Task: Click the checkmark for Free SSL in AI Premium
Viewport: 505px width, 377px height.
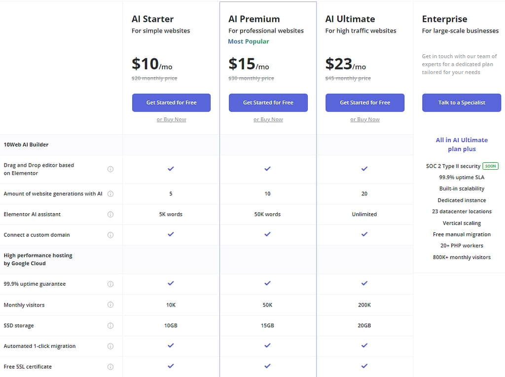Action: 267,366
